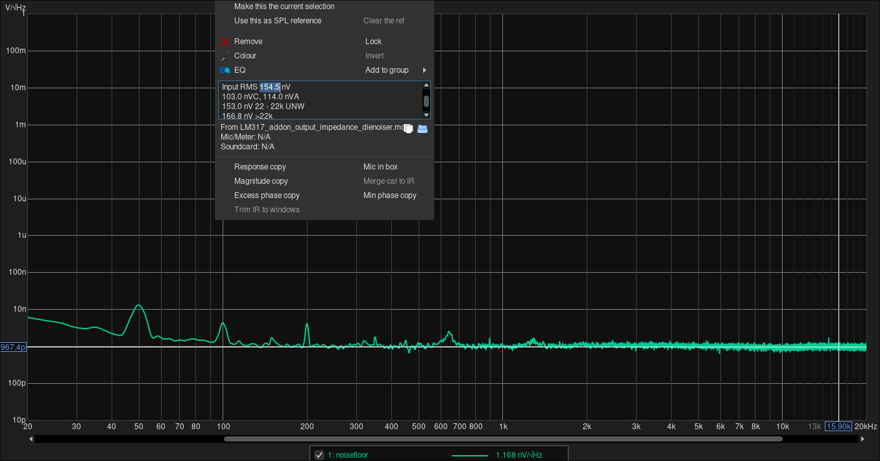880x461 pixels.
Task: Click Mic in box
Action: pos(380,167)
